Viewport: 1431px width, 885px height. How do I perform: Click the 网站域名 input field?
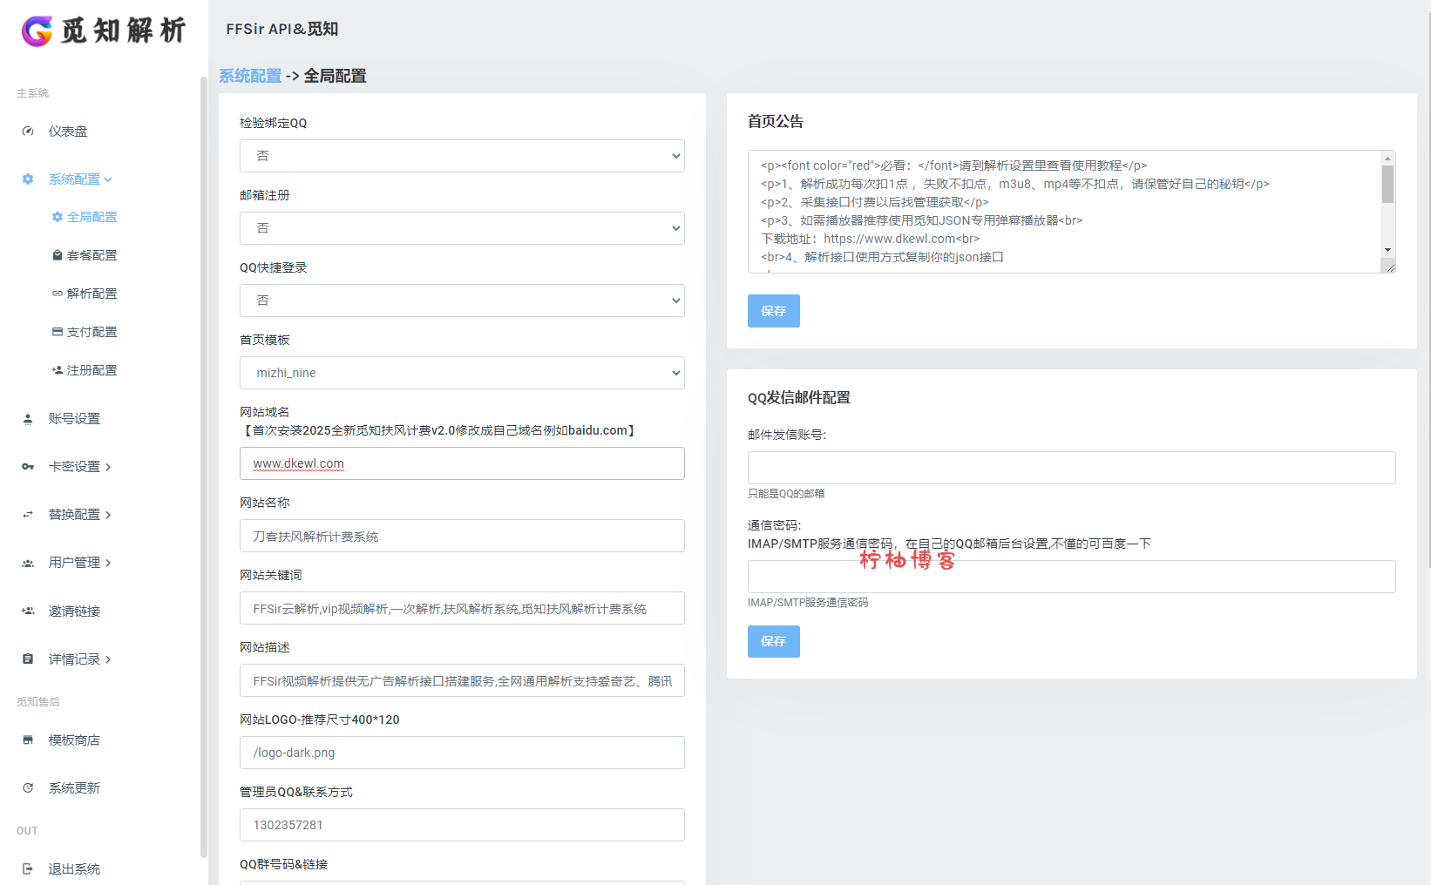(x=462, y=463)
